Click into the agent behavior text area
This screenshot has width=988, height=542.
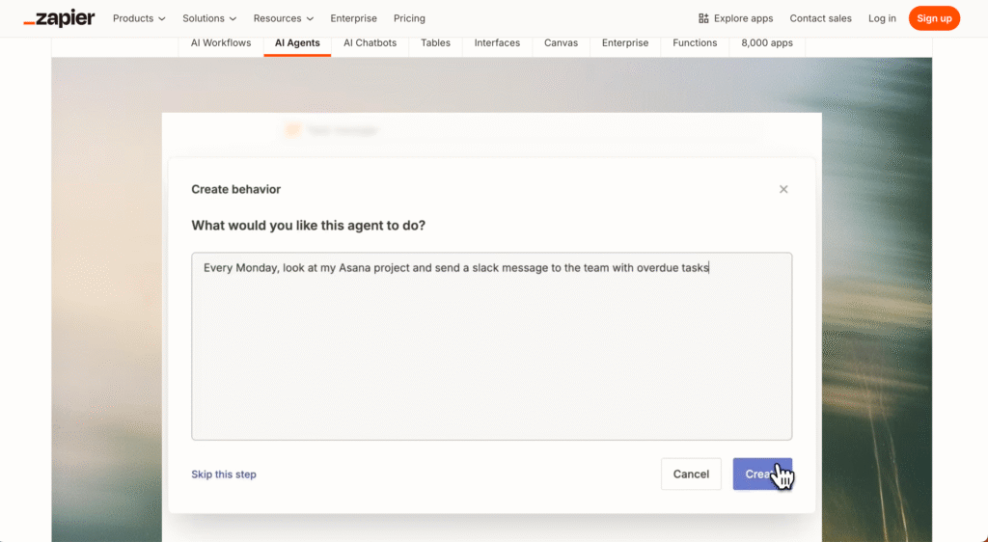tap(491, 346)
